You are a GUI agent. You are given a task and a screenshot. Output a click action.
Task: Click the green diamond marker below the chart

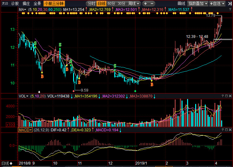click(135, 91)
